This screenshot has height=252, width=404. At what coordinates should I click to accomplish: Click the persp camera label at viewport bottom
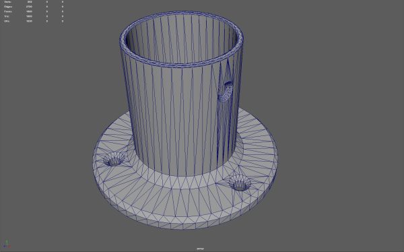(200, 249)
